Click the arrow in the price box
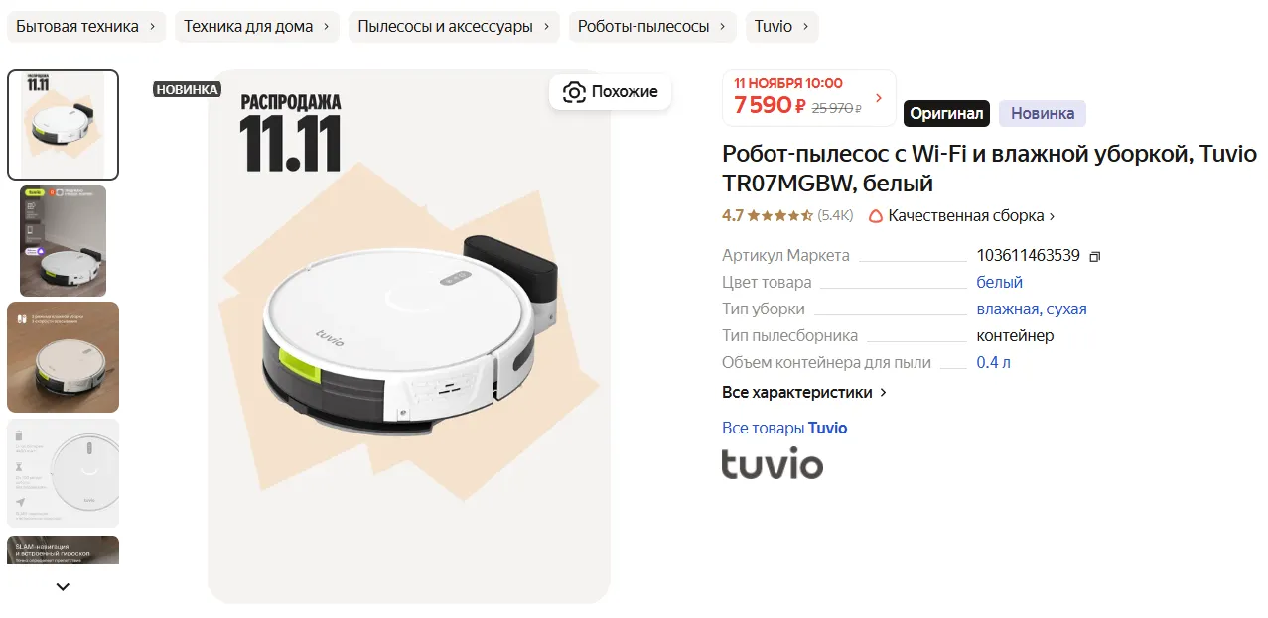This screenshot has height=618, width=1268. coord(879,98)
